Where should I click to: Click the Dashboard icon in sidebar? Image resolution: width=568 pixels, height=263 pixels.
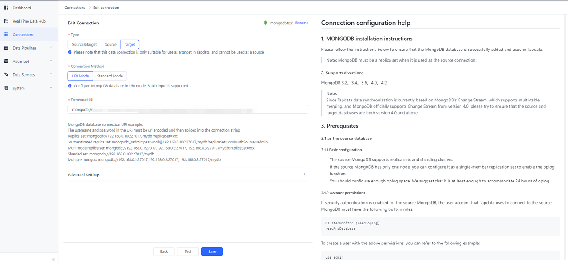tap(6, 8)
